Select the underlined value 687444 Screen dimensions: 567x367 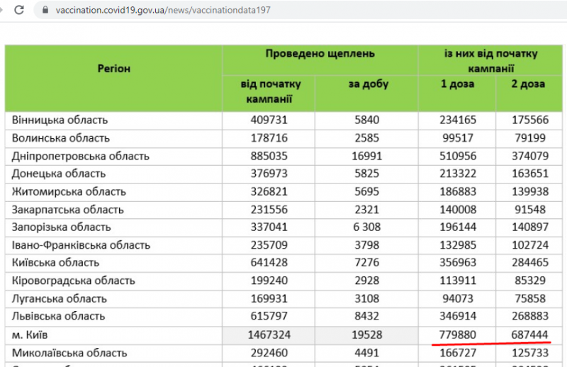[529, 334]
